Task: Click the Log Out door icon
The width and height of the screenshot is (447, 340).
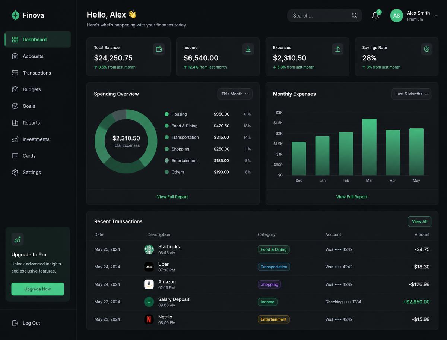Action: pos(15,323)
